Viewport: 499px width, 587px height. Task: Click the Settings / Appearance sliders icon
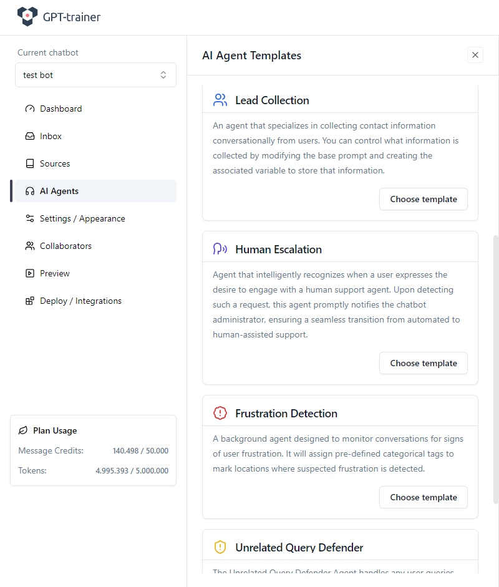30,218
